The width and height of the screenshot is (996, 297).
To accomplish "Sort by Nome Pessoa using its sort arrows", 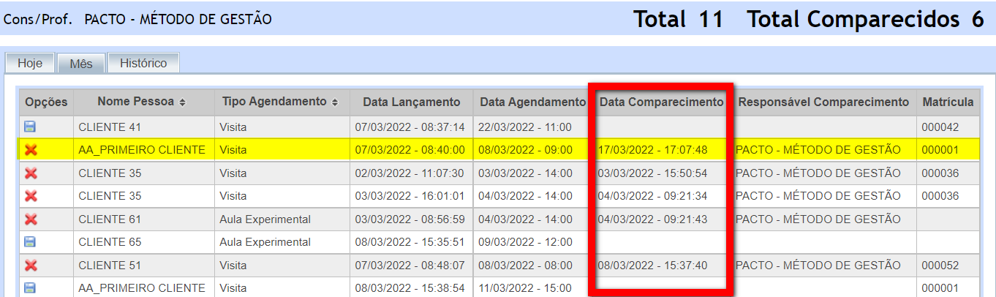I will (182, 102).
